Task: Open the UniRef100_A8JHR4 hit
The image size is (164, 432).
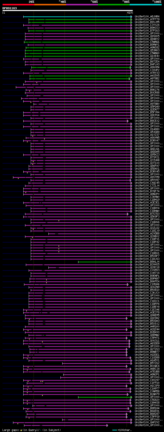Action: (147, 17)
